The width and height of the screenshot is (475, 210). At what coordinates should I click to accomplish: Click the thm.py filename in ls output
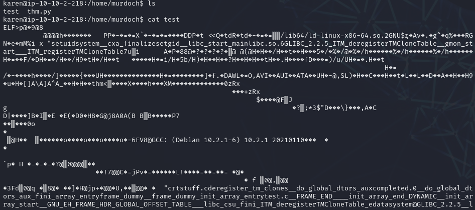click(x=39, y=12)
